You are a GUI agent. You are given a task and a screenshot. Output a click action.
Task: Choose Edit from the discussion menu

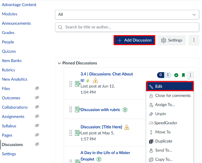click(170, 86)
